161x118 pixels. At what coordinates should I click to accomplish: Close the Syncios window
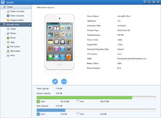pos(158,2)
